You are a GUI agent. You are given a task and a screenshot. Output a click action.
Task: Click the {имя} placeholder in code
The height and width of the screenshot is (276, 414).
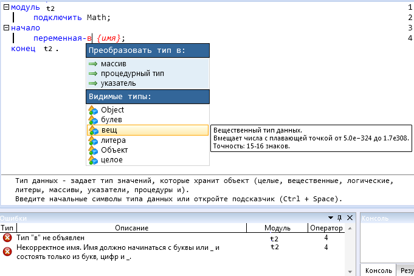[109, 38]
